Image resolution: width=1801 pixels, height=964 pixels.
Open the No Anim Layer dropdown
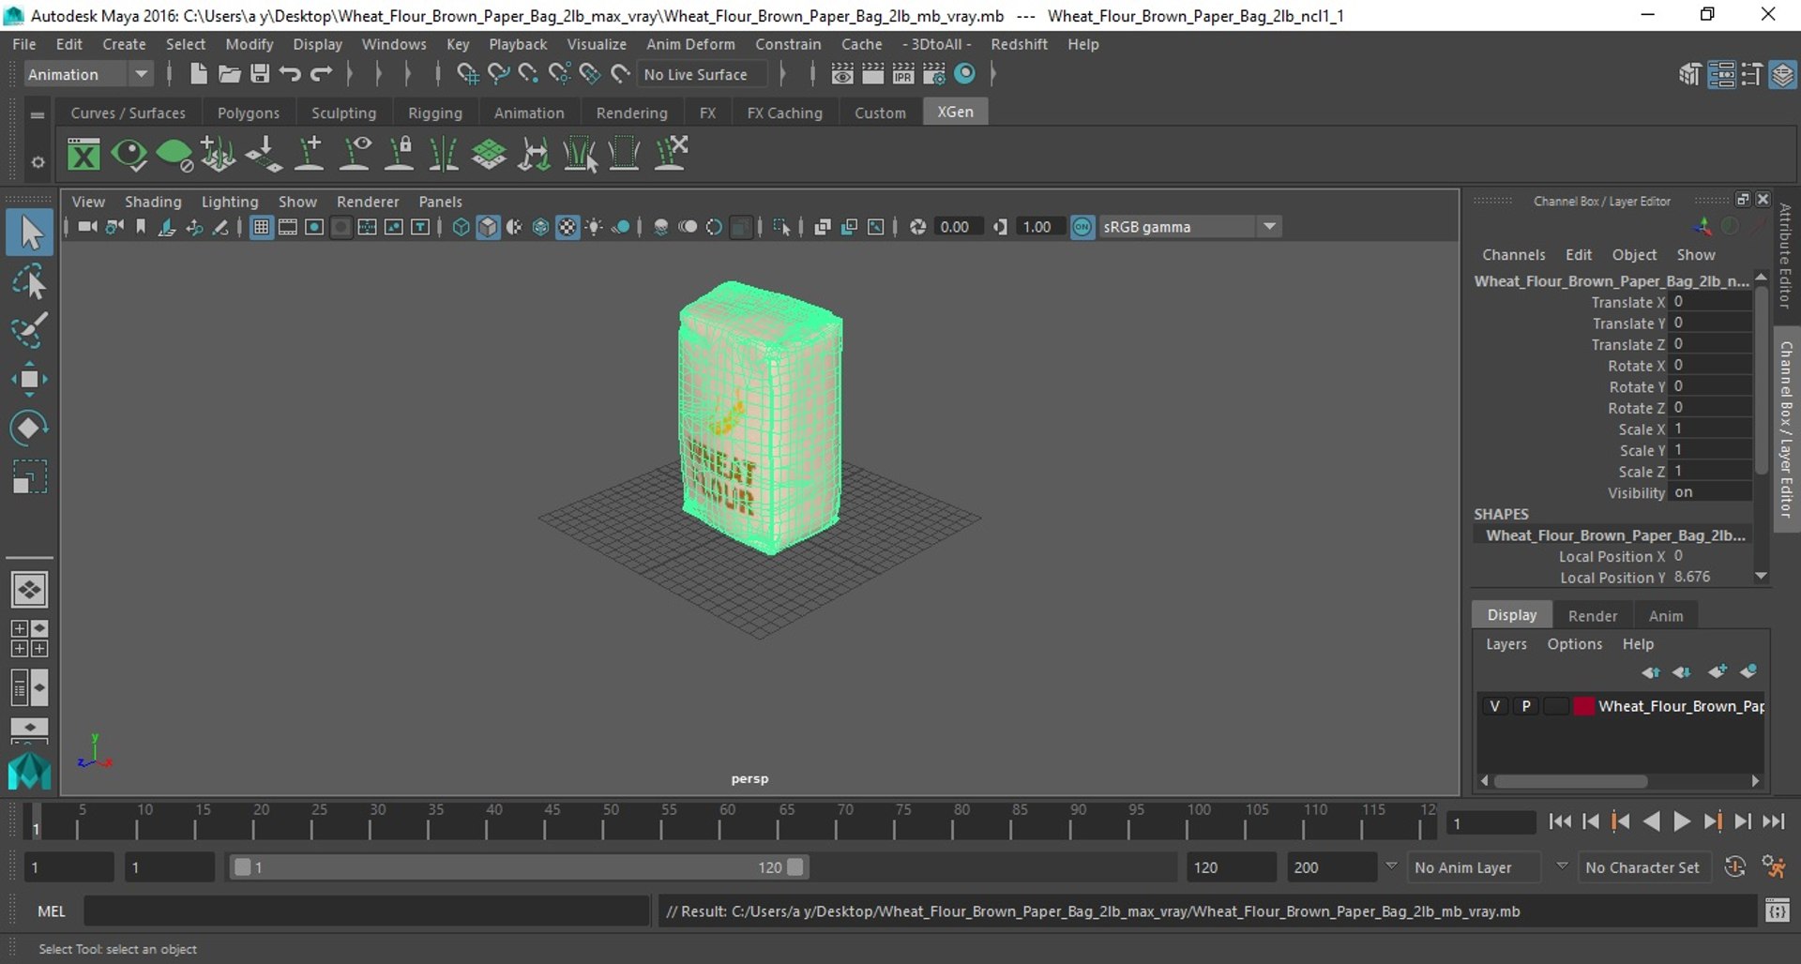1475,867
